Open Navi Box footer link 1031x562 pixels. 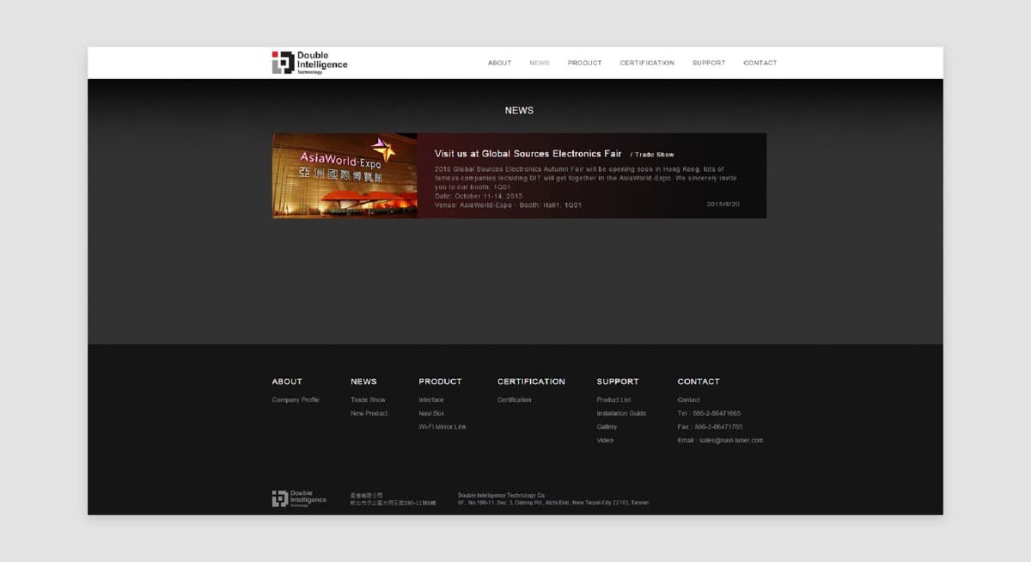click(431, 414)
